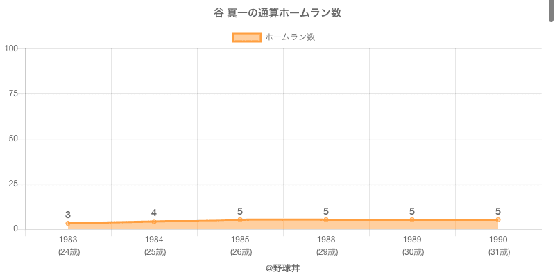
Task: Select the 1985 data point marker
Action: click(x=240, y=220)
